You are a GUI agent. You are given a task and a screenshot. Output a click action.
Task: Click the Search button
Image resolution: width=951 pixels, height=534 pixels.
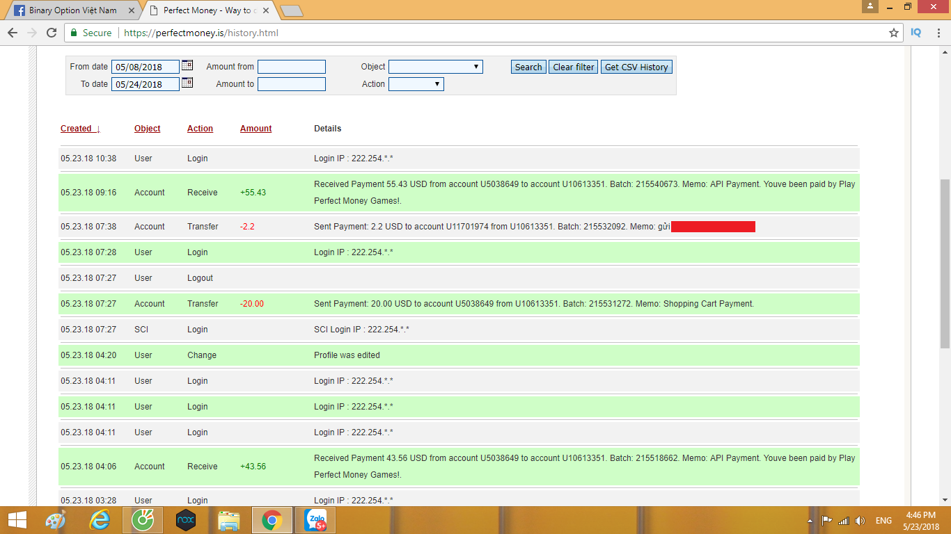pyautogui.click(x=528, y=67)
